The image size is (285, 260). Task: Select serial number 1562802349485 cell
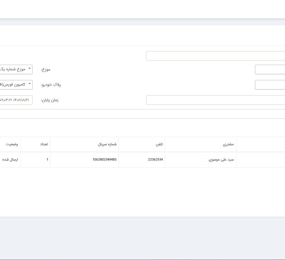(105, 160)
